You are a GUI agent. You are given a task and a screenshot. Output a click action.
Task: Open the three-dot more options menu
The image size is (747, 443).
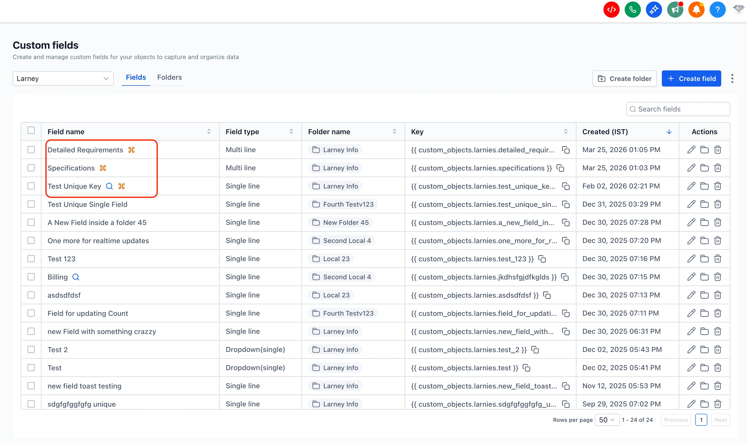click(x=732, y=78)
